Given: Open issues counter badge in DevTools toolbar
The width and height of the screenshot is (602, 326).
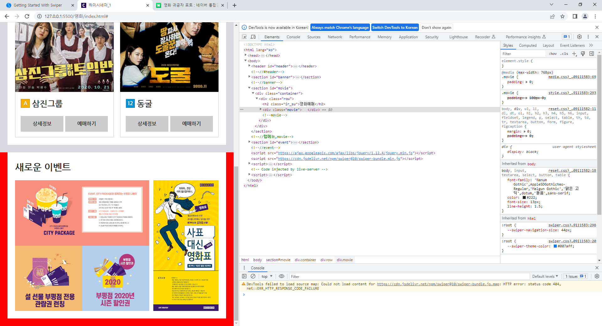Looking at the screenshot, I should 567,37.
